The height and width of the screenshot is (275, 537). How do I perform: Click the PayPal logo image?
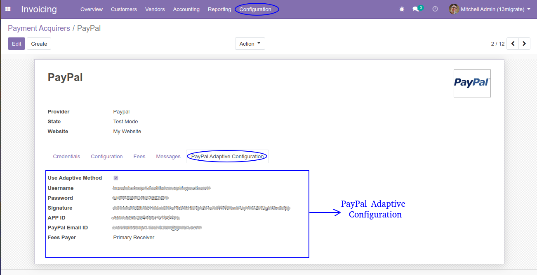[x=472, y=83]
